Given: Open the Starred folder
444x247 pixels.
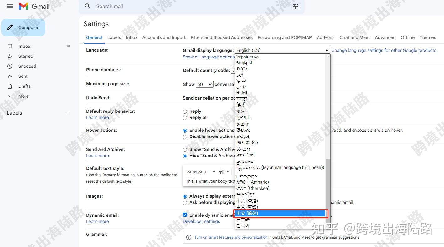Looking at the screenshot, I should click(26, 56).
